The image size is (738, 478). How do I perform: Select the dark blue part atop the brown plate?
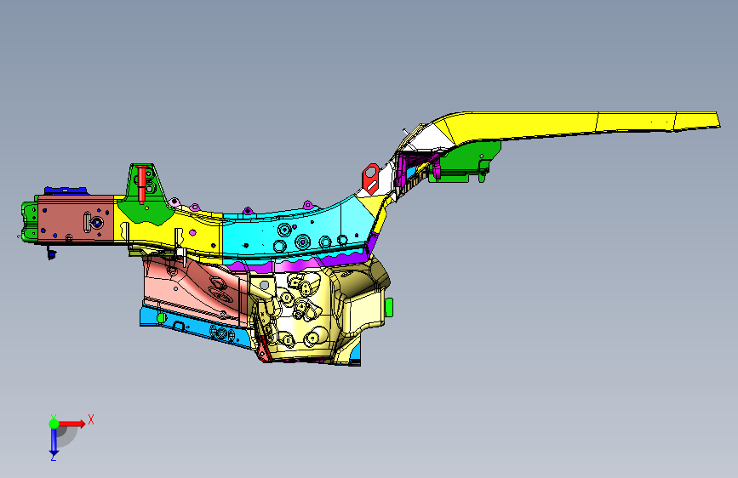[66, 191]
